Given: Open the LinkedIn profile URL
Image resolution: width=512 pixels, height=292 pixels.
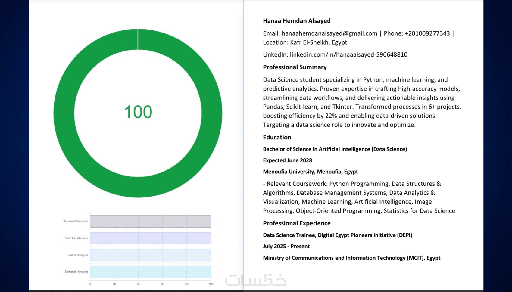Looking at the screenshot, I should tap(348, 54).
